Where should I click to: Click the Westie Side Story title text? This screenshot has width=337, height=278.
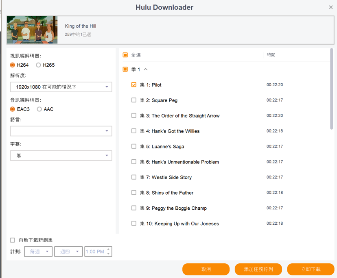pos(172,177)
